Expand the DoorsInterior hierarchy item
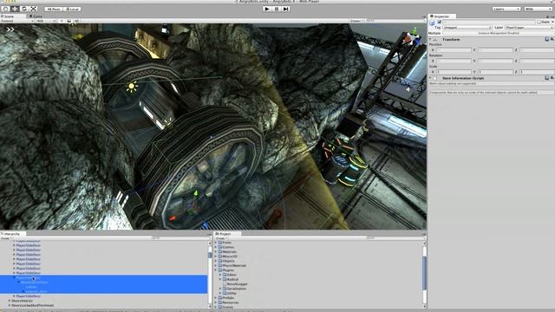The width and height of the screenshot is (555, 312). click(10, 301)
